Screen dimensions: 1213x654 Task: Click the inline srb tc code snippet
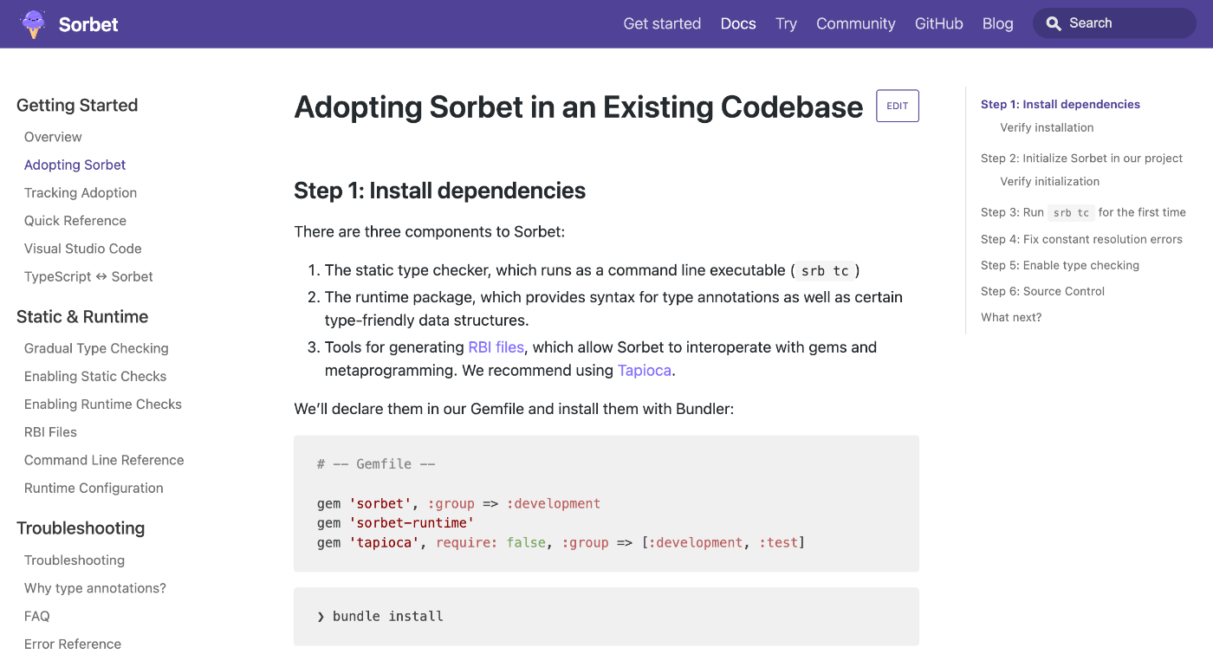click(x=825, y=271)
